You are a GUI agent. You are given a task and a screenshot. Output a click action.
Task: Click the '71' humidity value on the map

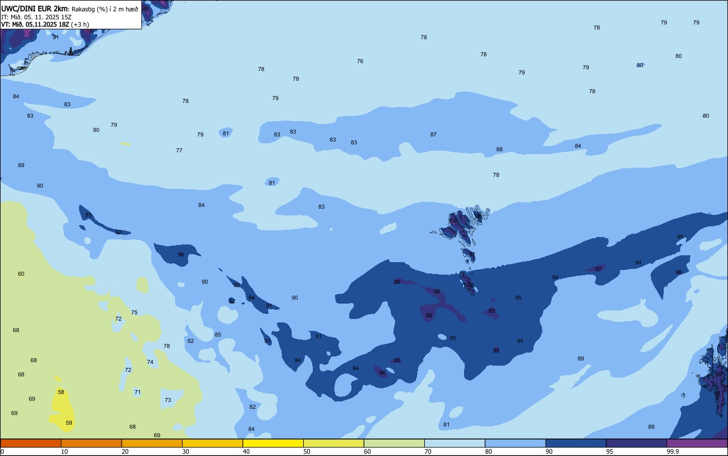[137, 392]
